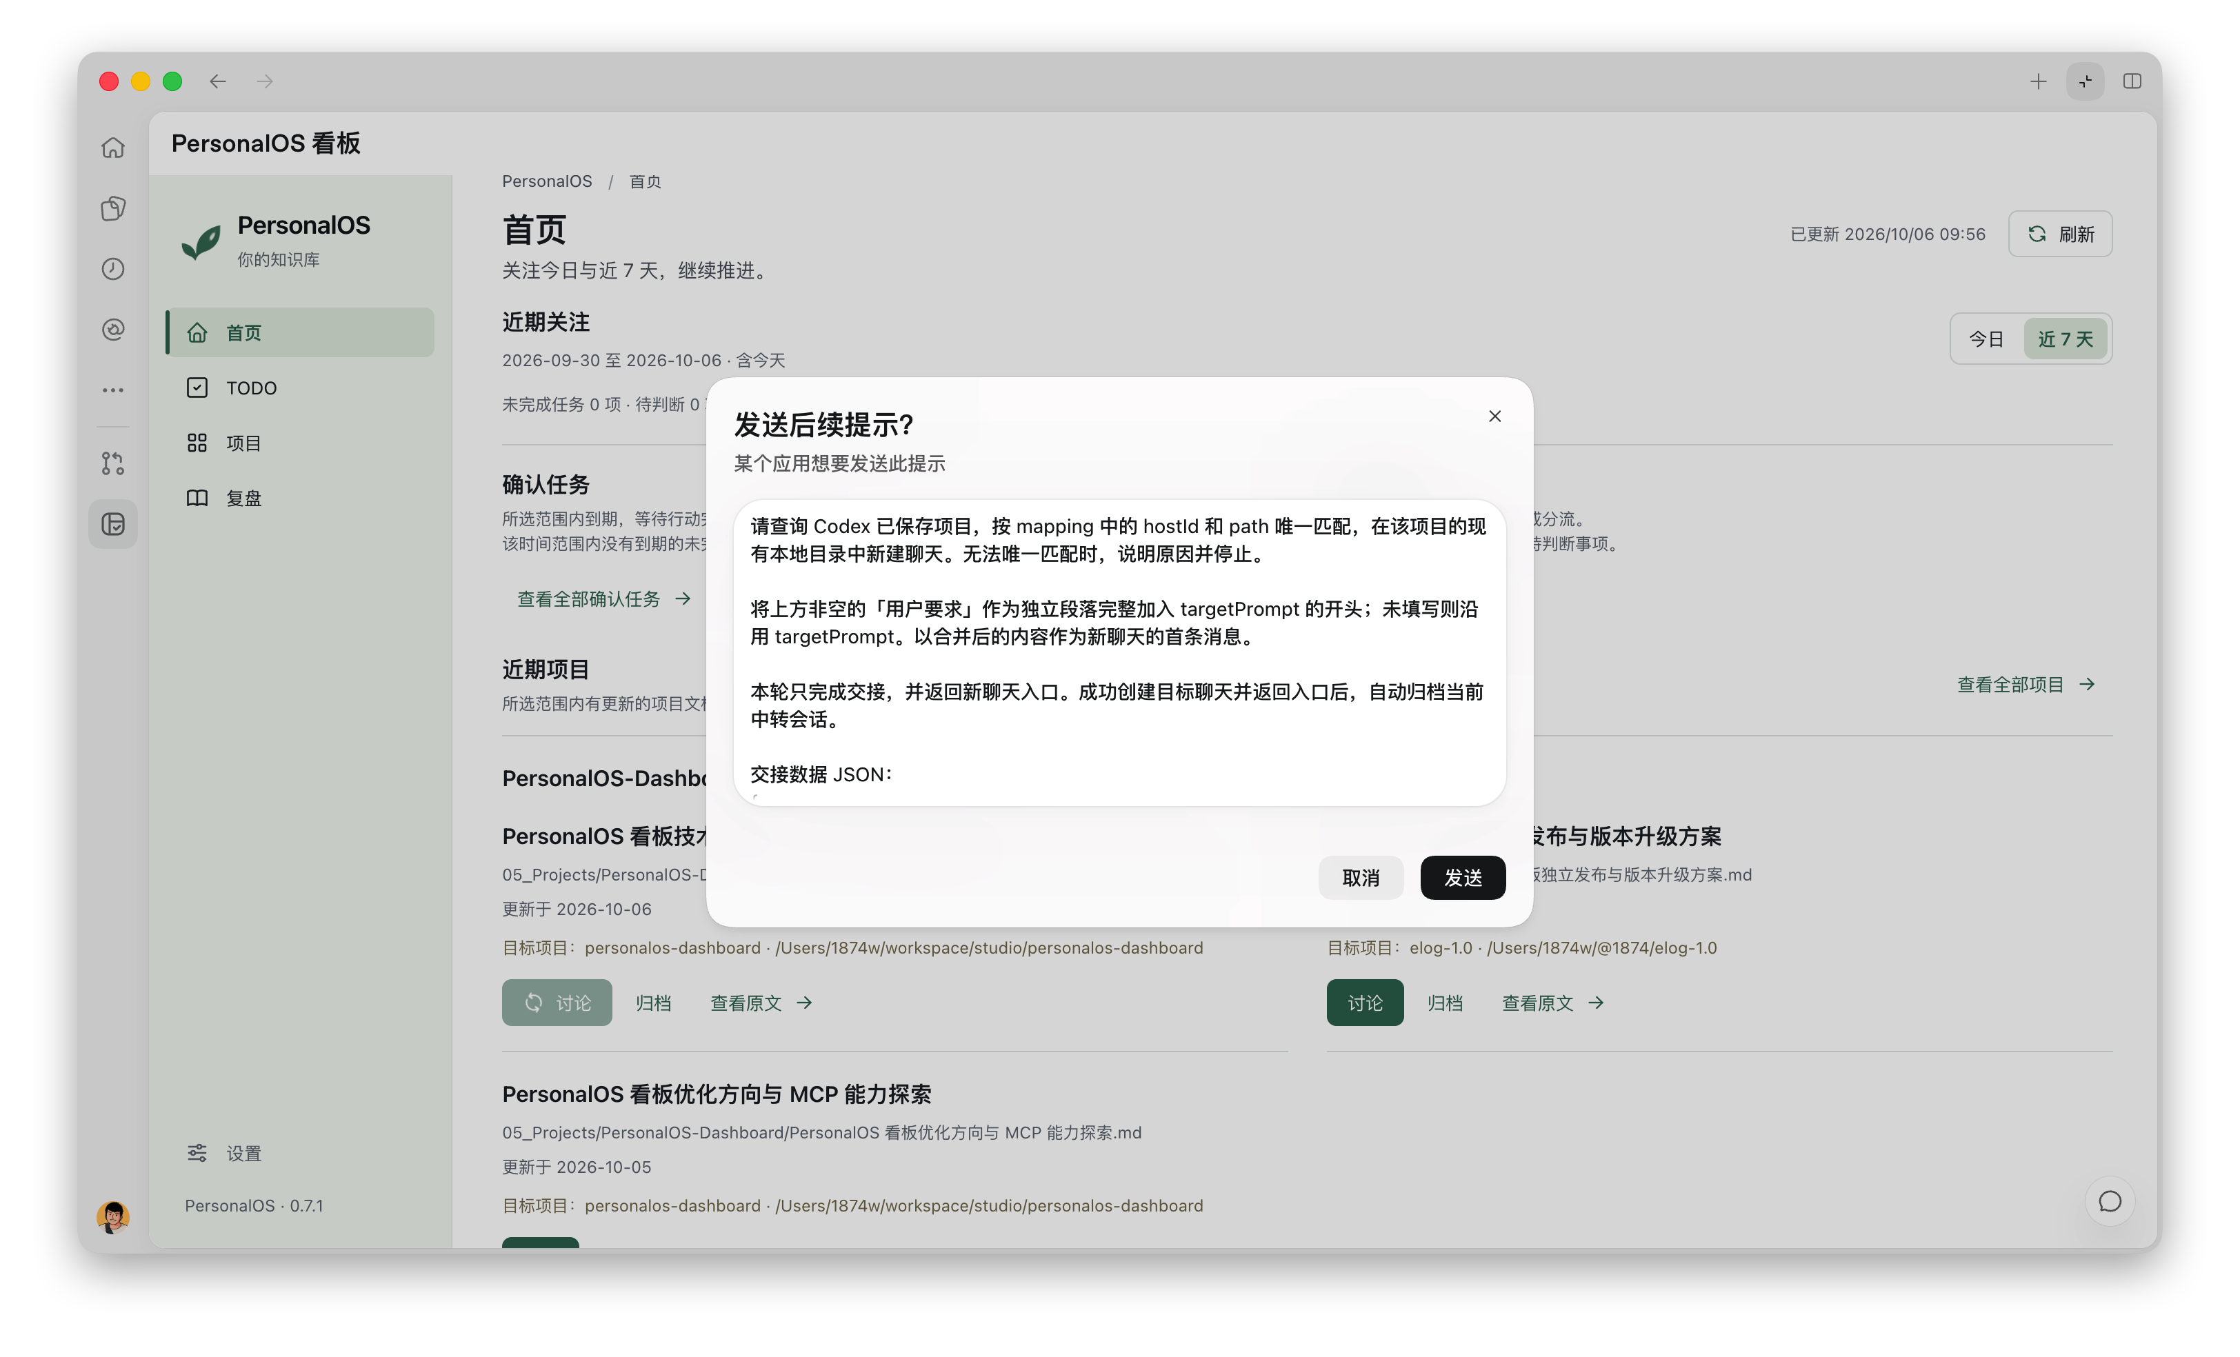Click 取消 in the dialog
The height and width of the screenshot is (1357, 2240).
click(x=1361, y=878)
